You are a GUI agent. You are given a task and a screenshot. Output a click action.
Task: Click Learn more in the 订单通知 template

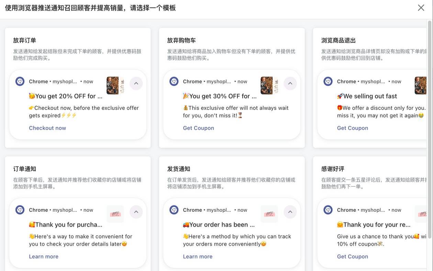tap(43, 256)
